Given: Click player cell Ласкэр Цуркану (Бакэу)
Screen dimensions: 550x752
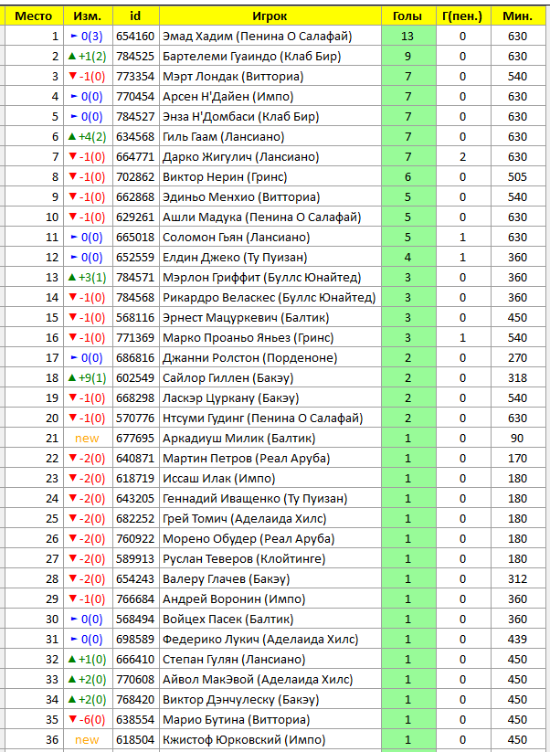Looking at the screenshot, I should point(270,398).
